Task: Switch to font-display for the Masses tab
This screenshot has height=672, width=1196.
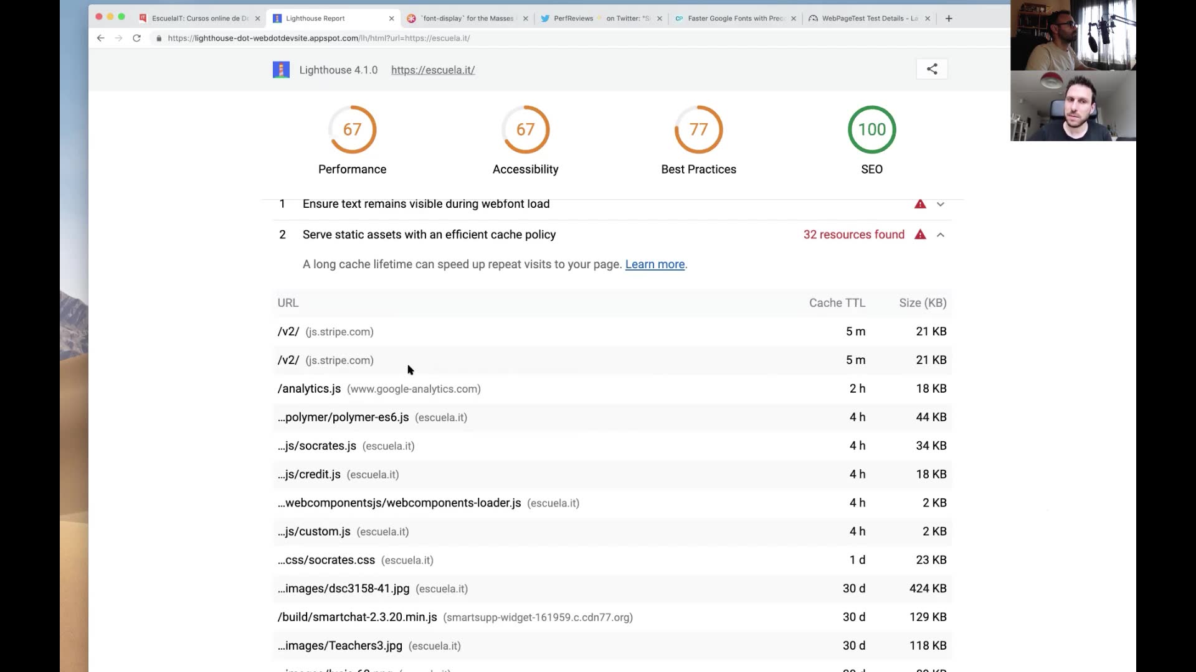Action: point(467,19)
